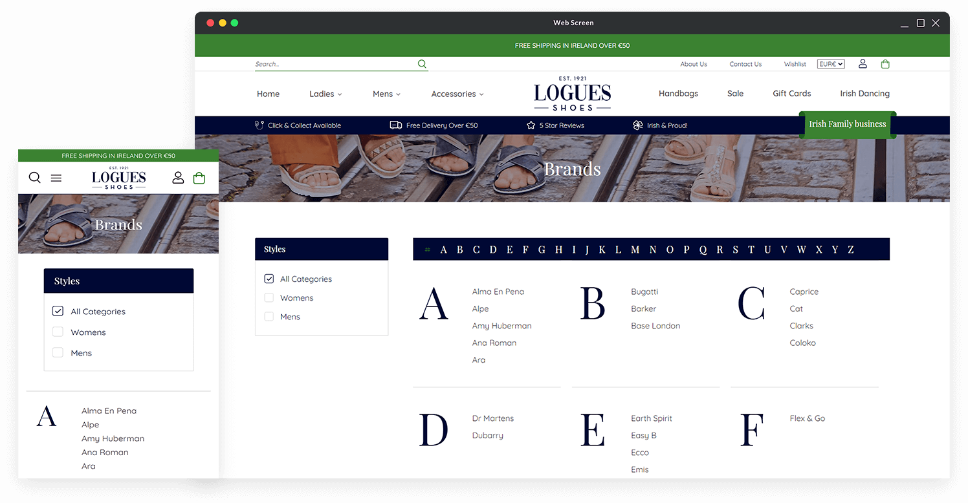The height and width of the screenshot is (503, 968).
Task: Click the Click & Collect icon
Action: click(259, 125)
